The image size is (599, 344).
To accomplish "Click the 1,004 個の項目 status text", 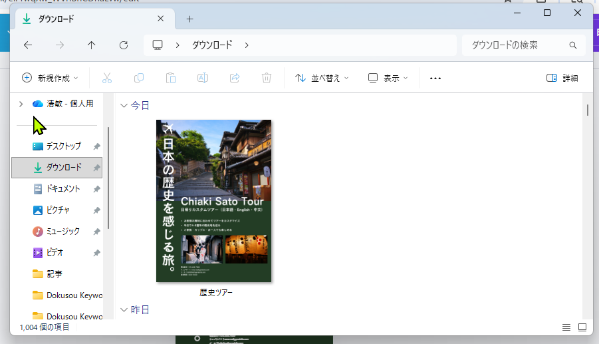I will [x=45, y=327].
